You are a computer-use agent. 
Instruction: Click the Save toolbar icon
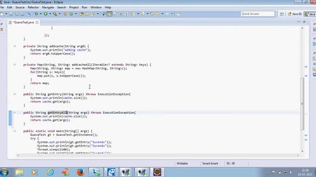pos(11,14)
